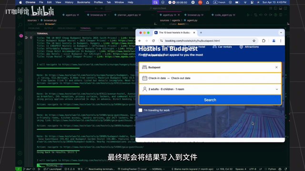Switch to code_agent.py editor tab

coord(223,15)
